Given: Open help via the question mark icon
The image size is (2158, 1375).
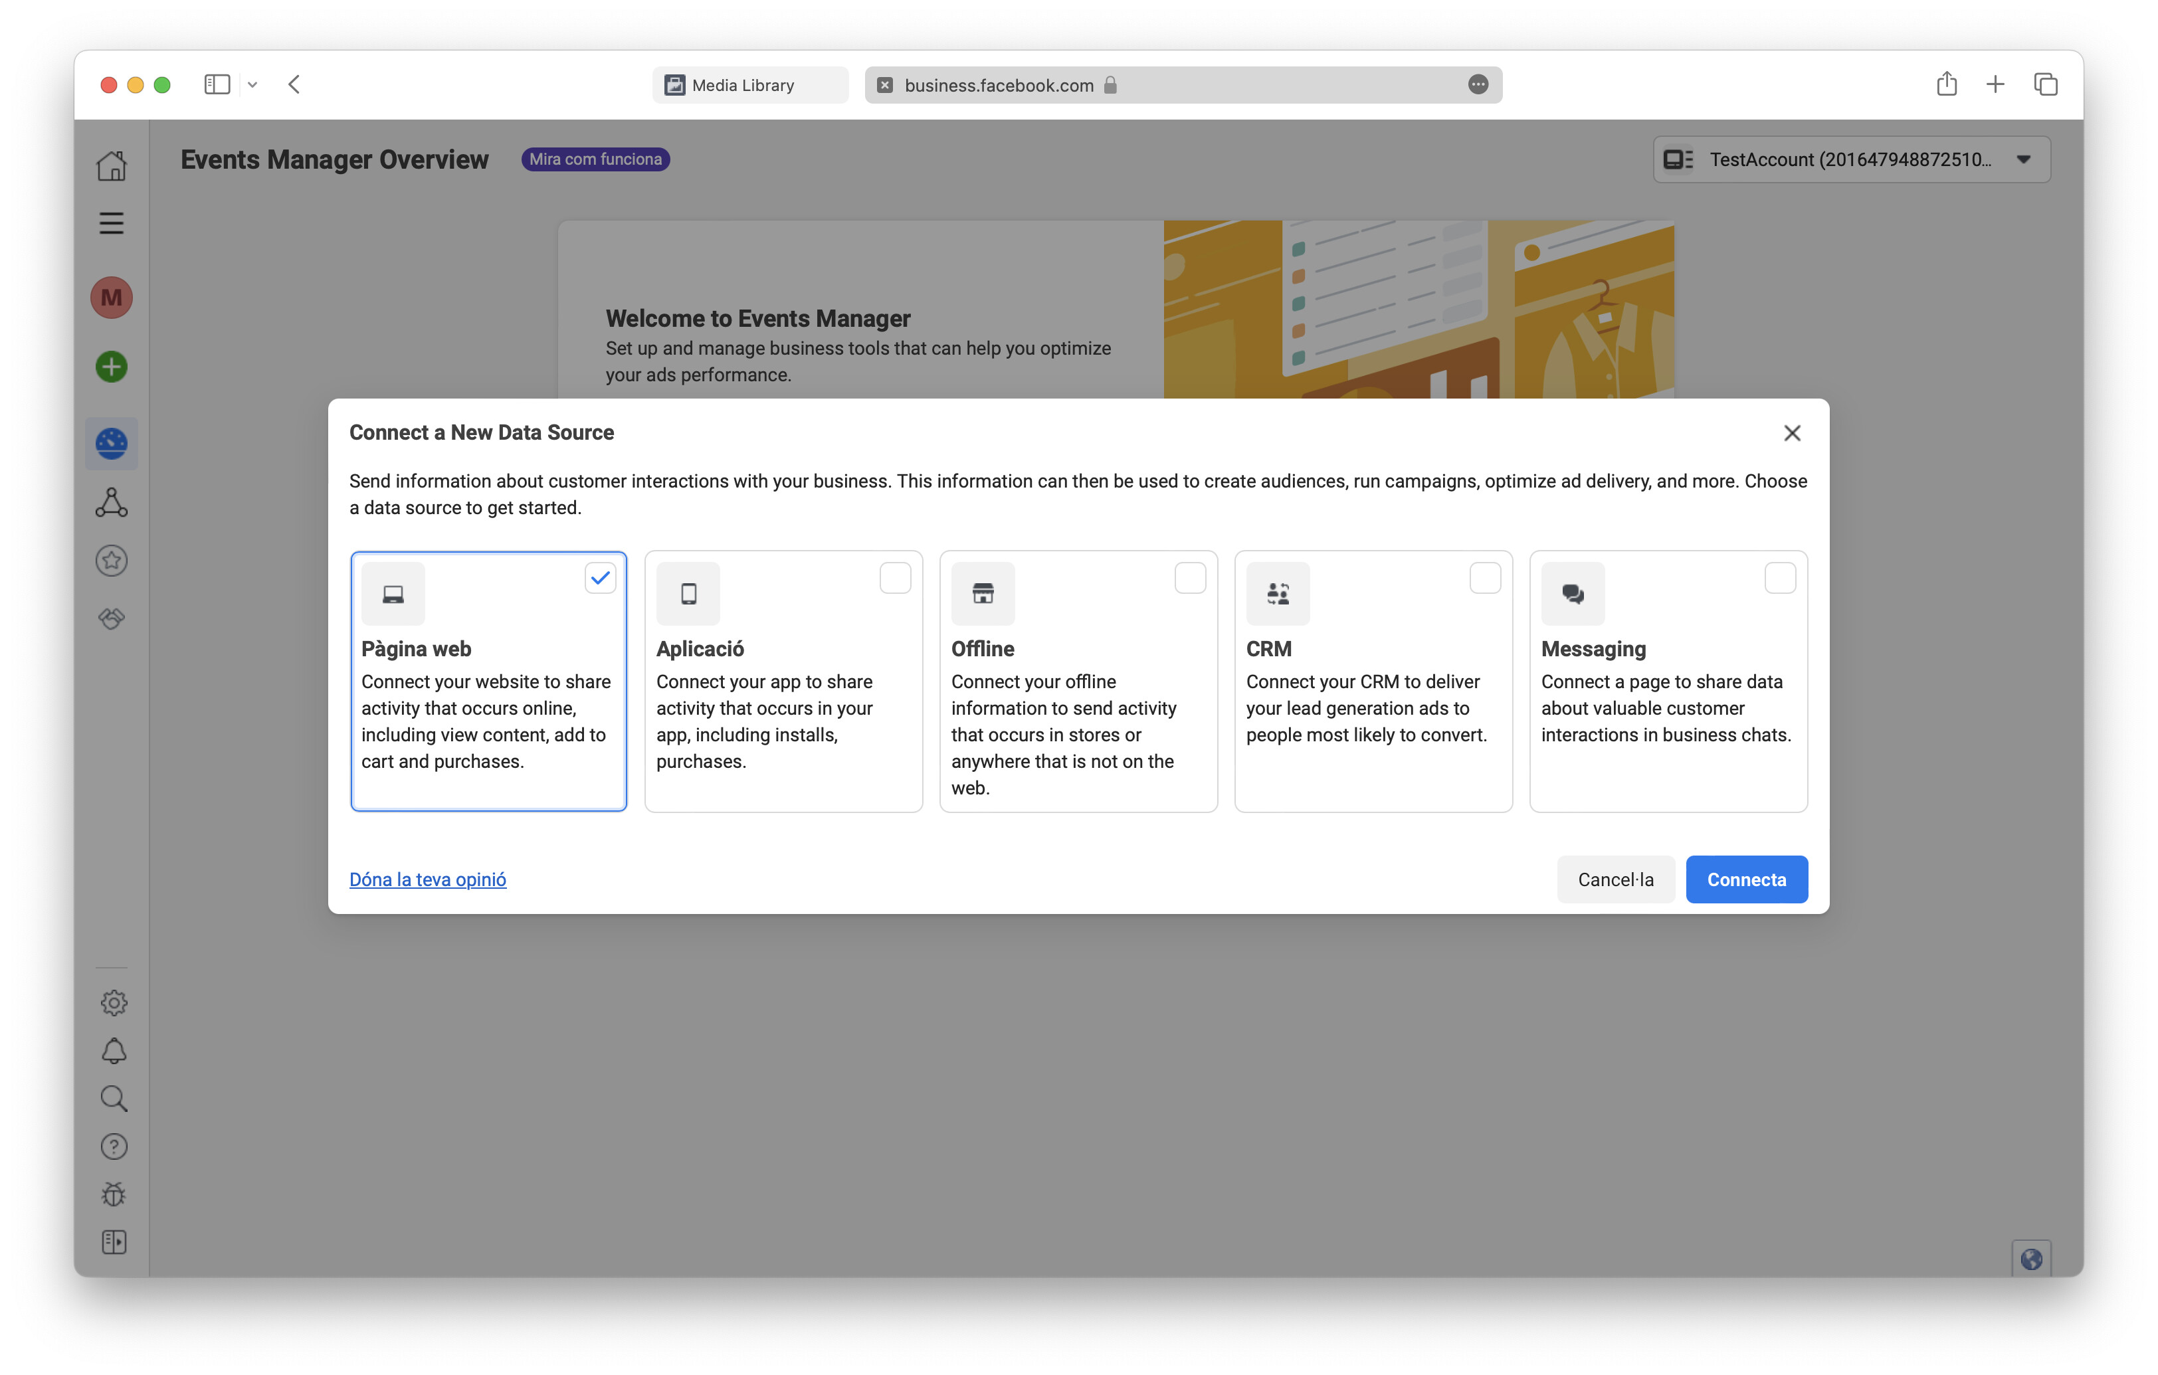Looking at the screenshot, I should tap(113, 1146).
